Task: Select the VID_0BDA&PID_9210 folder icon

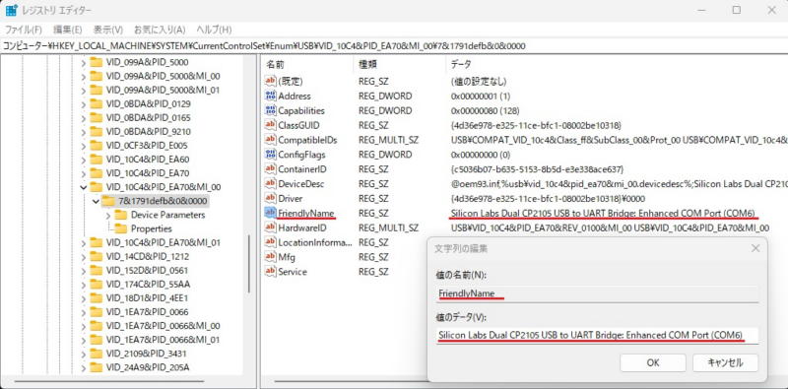Action: tap(96, 132)
